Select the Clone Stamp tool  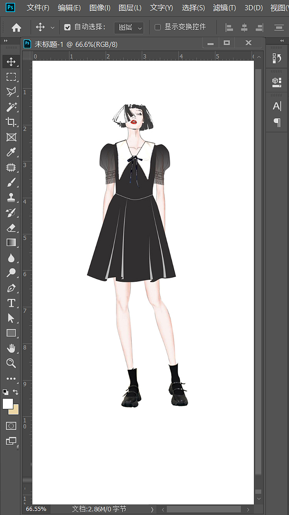[x=11, y=197]
